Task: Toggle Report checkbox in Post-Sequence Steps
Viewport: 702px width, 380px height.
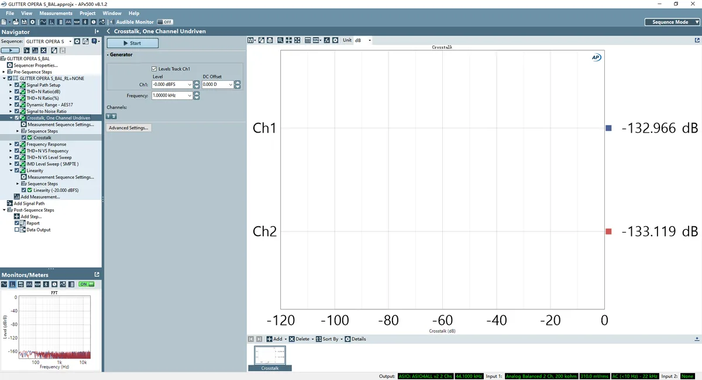Action: coord(17,223)
